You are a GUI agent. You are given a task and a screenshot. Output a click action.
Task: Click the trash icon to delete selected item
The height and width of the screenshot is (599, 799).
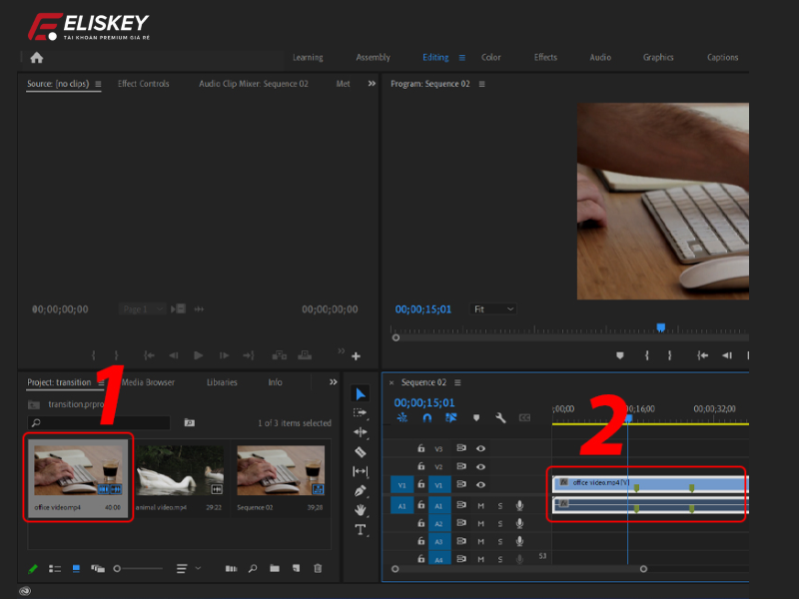point(317,568)
